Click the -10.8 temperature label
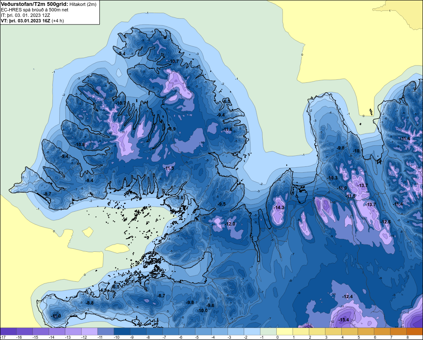Viewport: 423px width, 340px height. coord(80,145)
